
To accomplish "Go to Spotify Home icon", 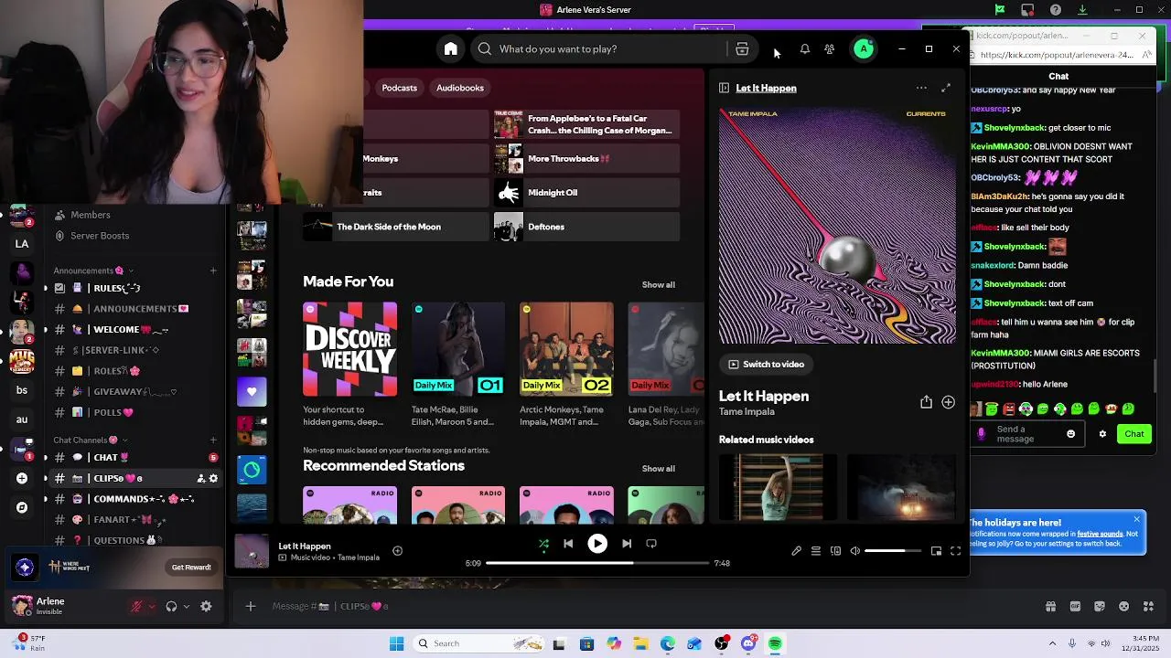I will click(451, 49).
